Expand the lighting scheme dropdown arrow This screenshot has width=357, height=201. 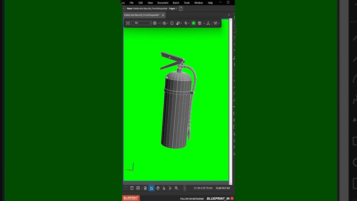click(189, 23)
